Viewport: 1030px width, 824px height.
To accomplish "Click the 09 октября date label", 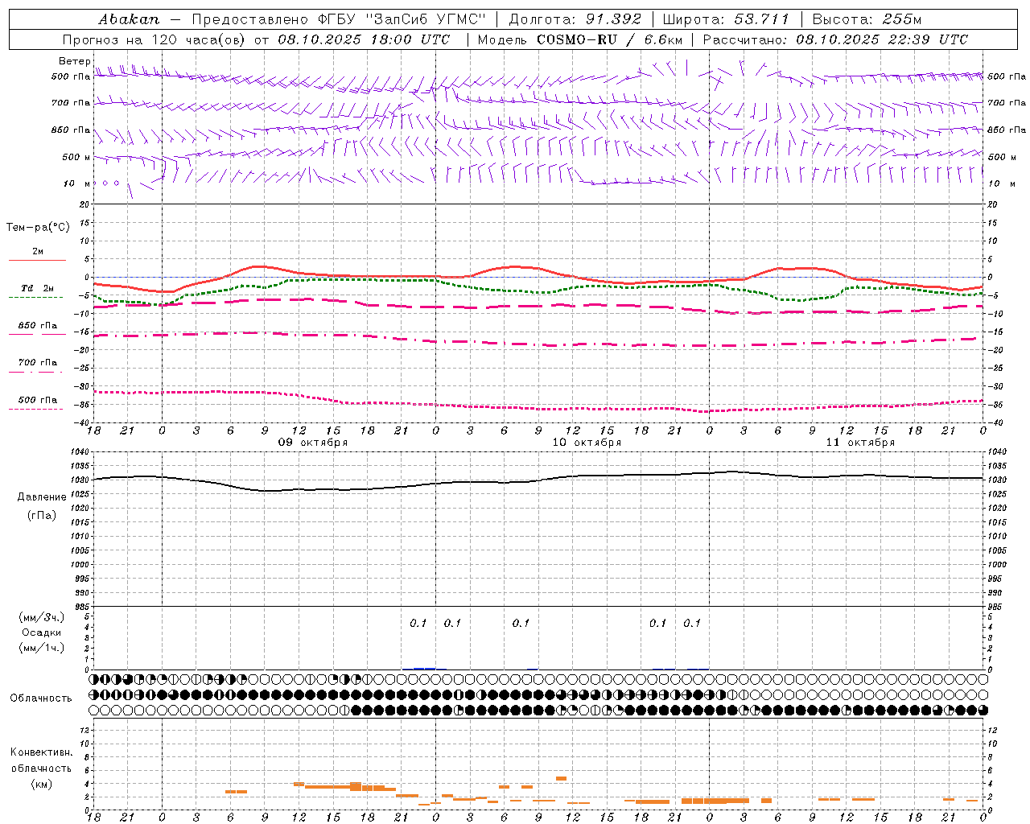I will pyautogui.click(x=313, y=443).
